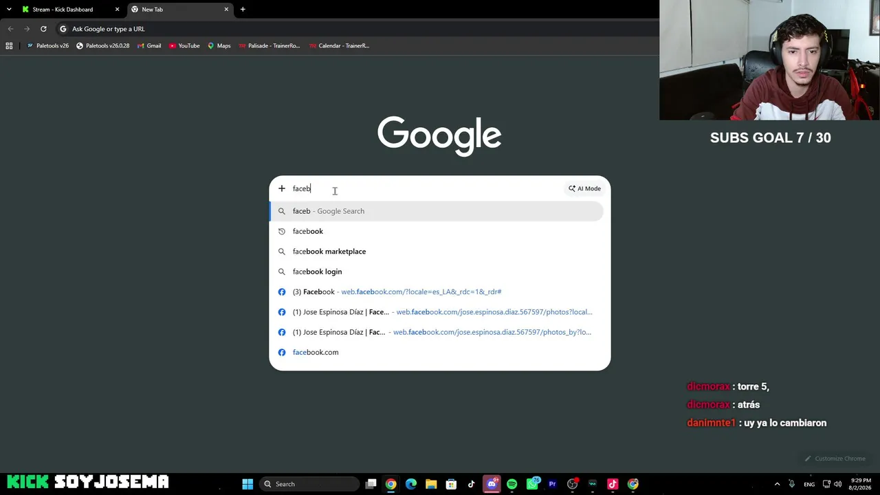Close the Stream - Kick Dashboard tab
880x495 pixels.
117,10
